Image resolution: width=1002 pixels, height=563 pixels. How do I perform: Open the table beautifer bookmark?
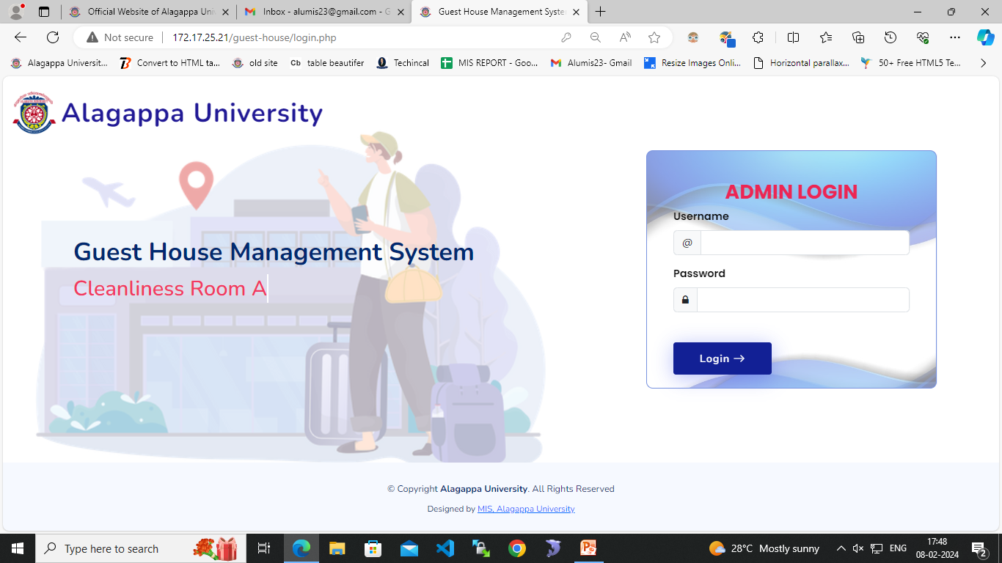click(x=327, y=63)
